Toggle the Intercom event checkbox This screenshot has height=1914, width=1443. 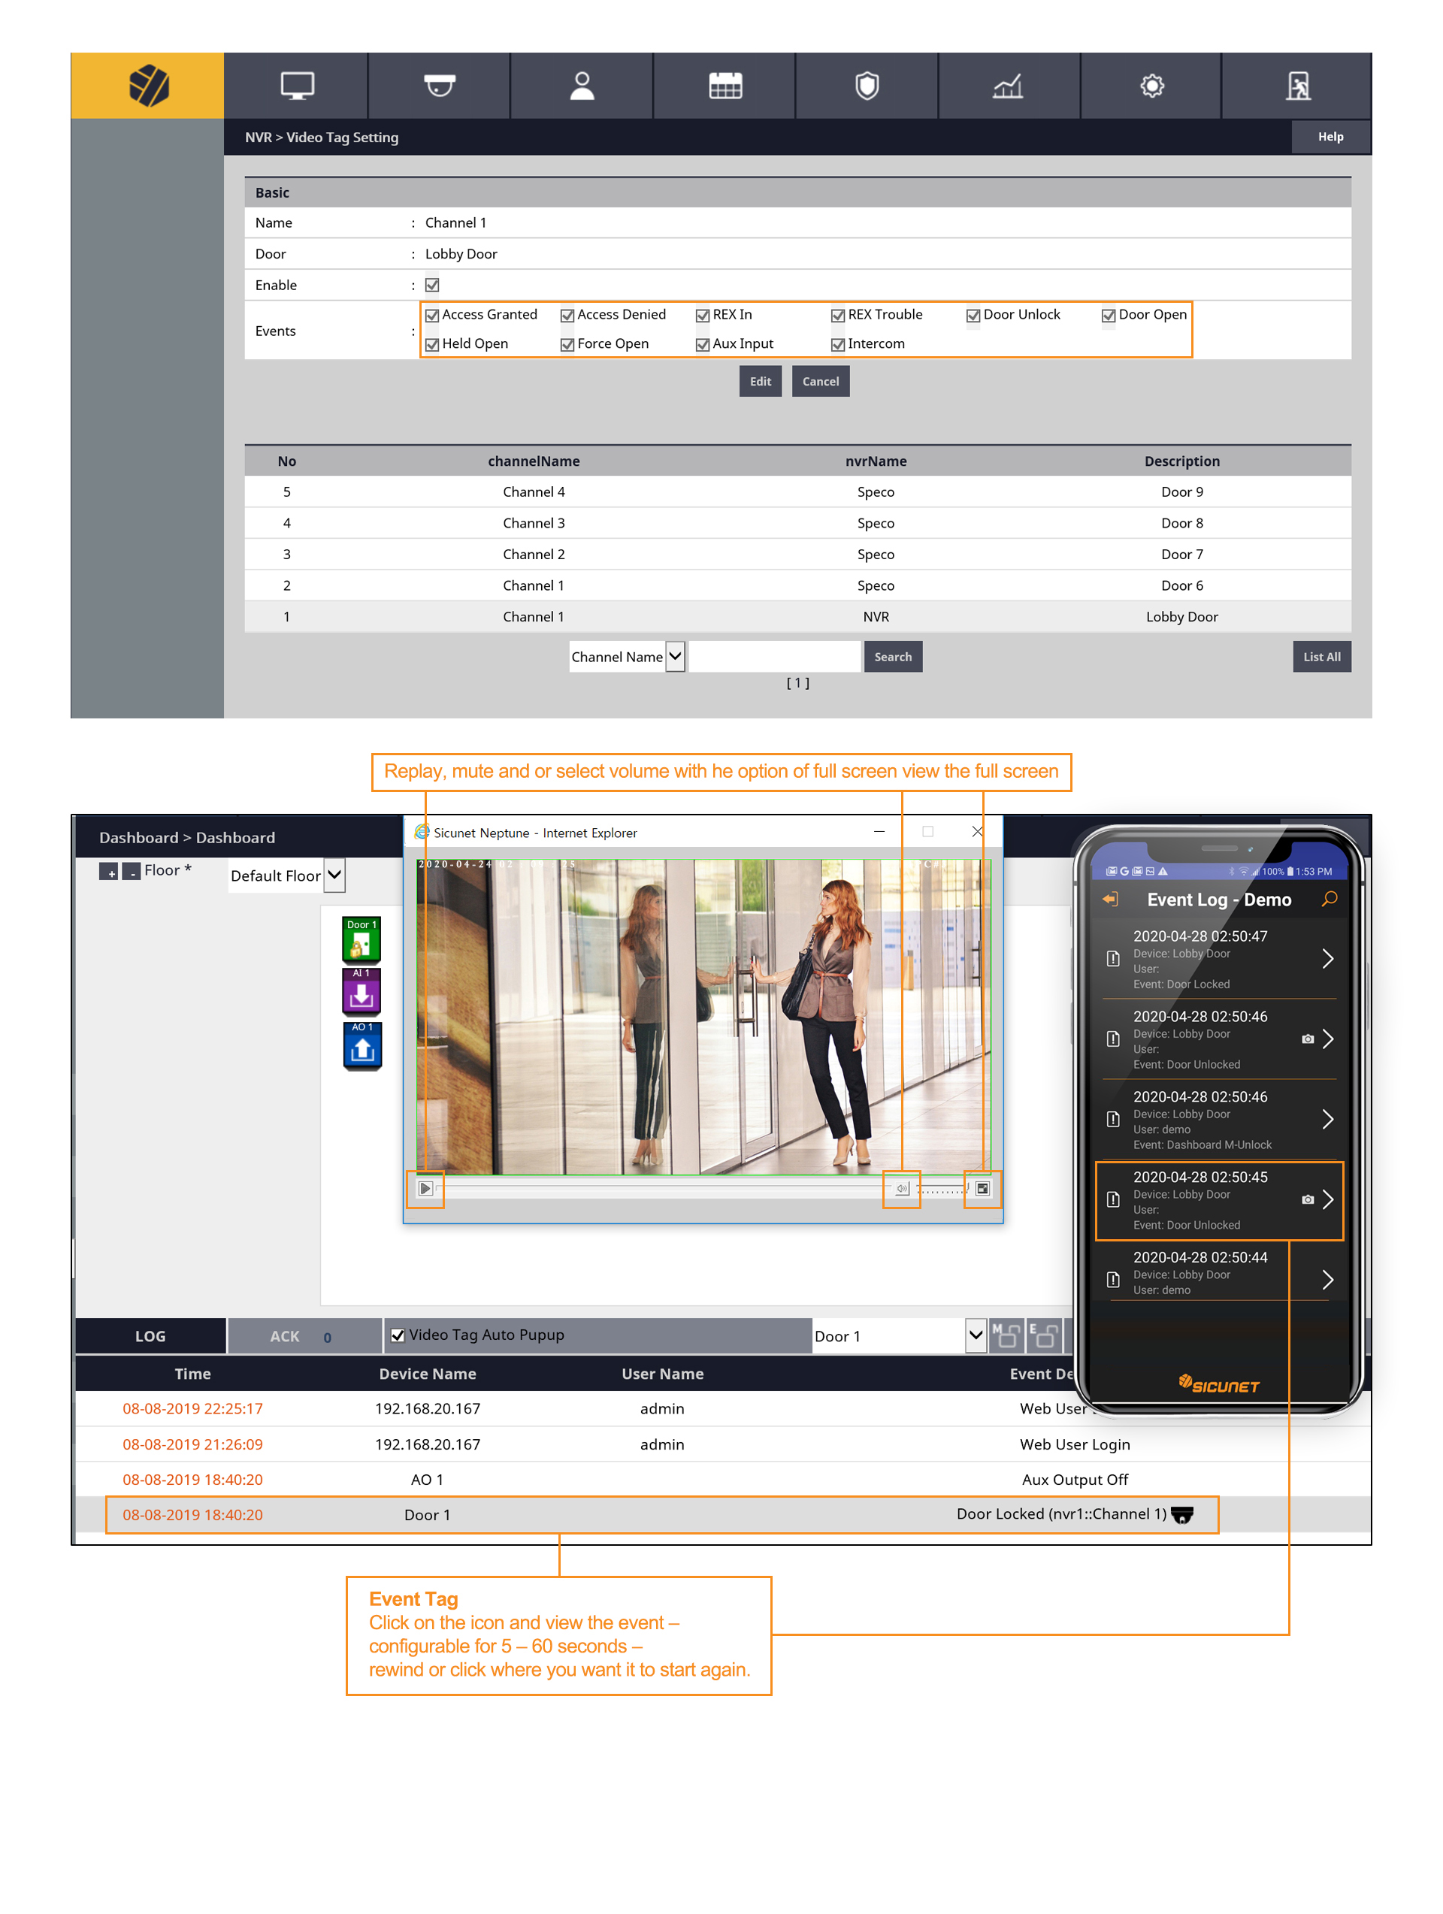[837, 344]
